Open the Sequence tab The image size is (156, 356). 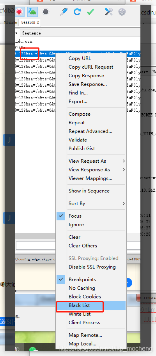tap(31, 33)
